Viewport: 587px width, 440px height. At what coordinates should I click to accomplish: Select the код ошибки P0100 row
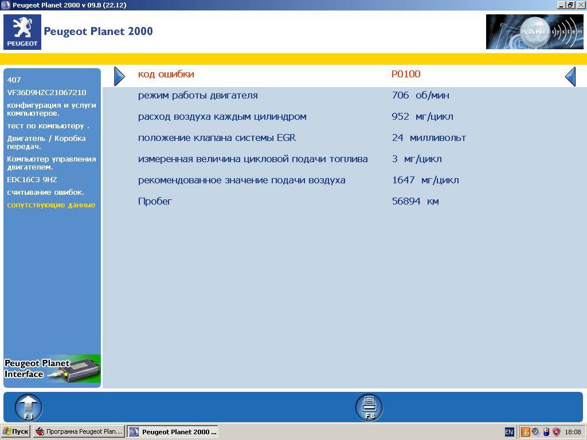coord(344,74)
